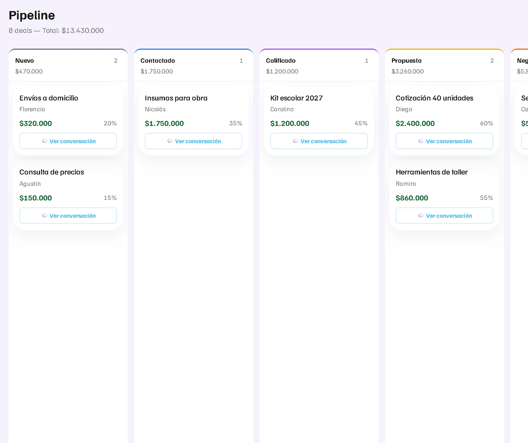Click the Pipeline page heading
Screen dimensions: 528x443
pyautogui.click(x=32, y=16)
